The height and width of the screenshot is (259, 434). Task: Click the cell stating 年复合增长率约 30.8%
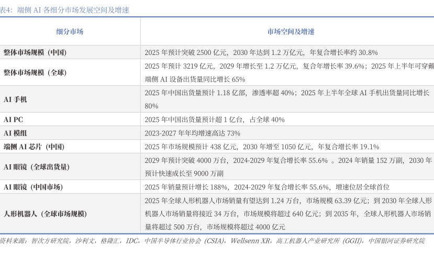261,52
